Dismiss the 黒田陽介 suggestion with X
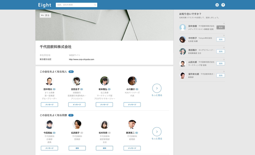The image size is (255, 155). tap(224, 48)
